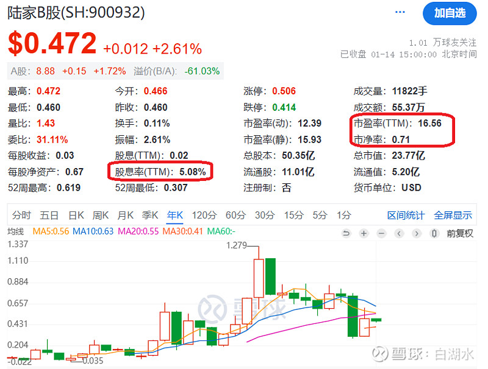Click the 1.279 high marker on chart
488x369 pixels.
coord(236,245)
